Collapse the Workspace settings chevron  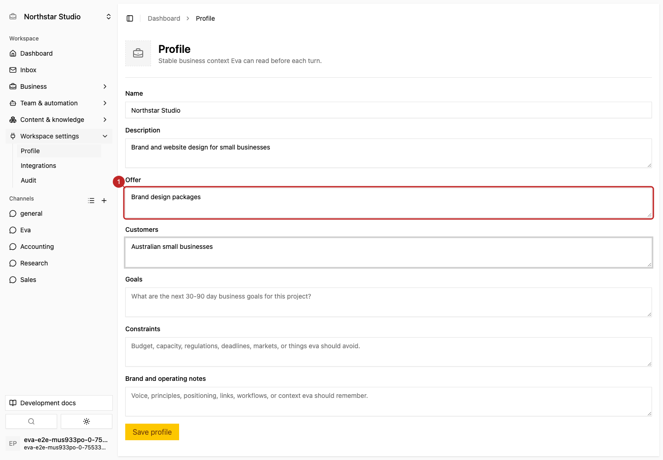[x=105, y=136]
